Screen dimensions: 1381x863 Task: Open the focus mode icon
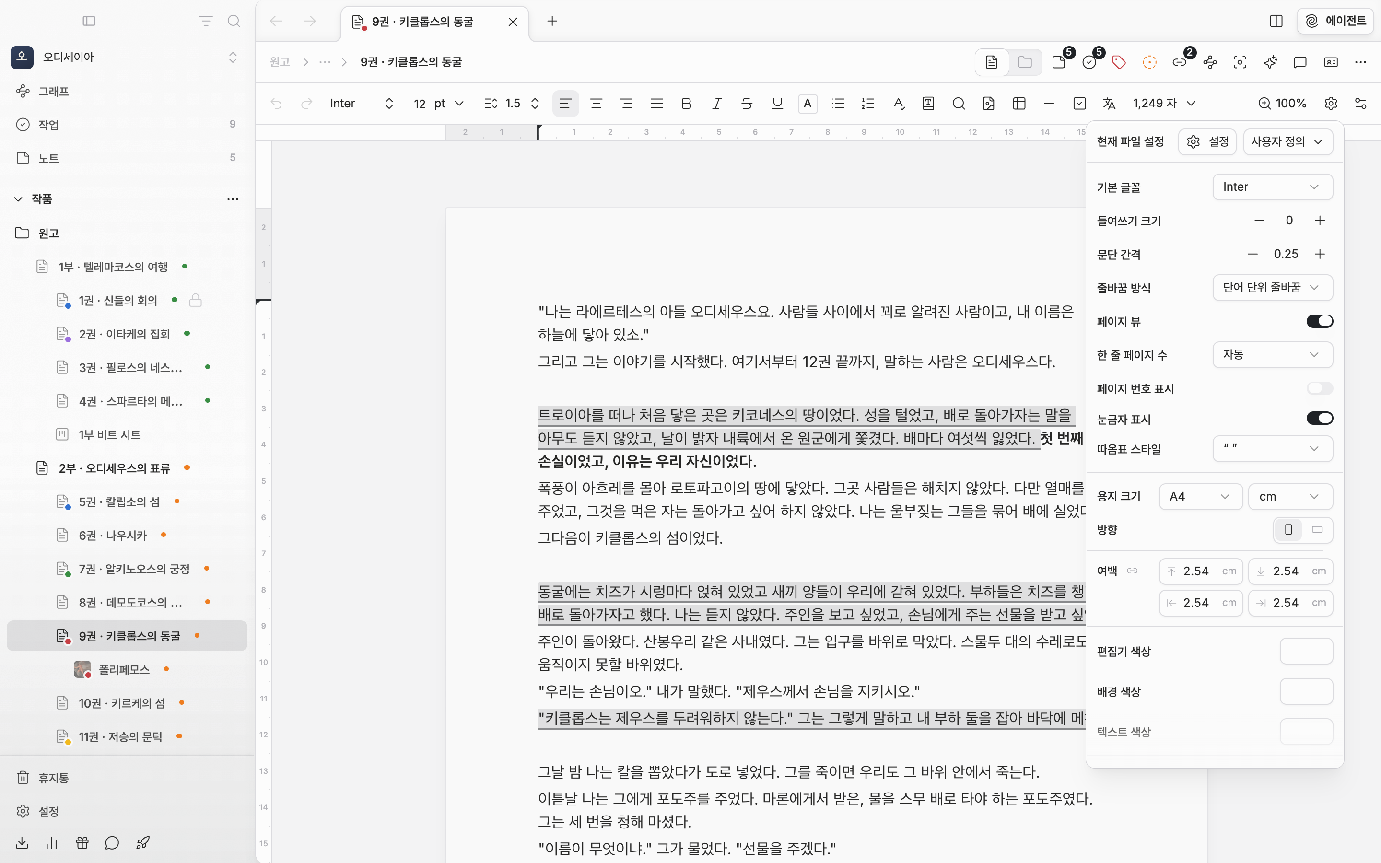tap(1240, 62)
